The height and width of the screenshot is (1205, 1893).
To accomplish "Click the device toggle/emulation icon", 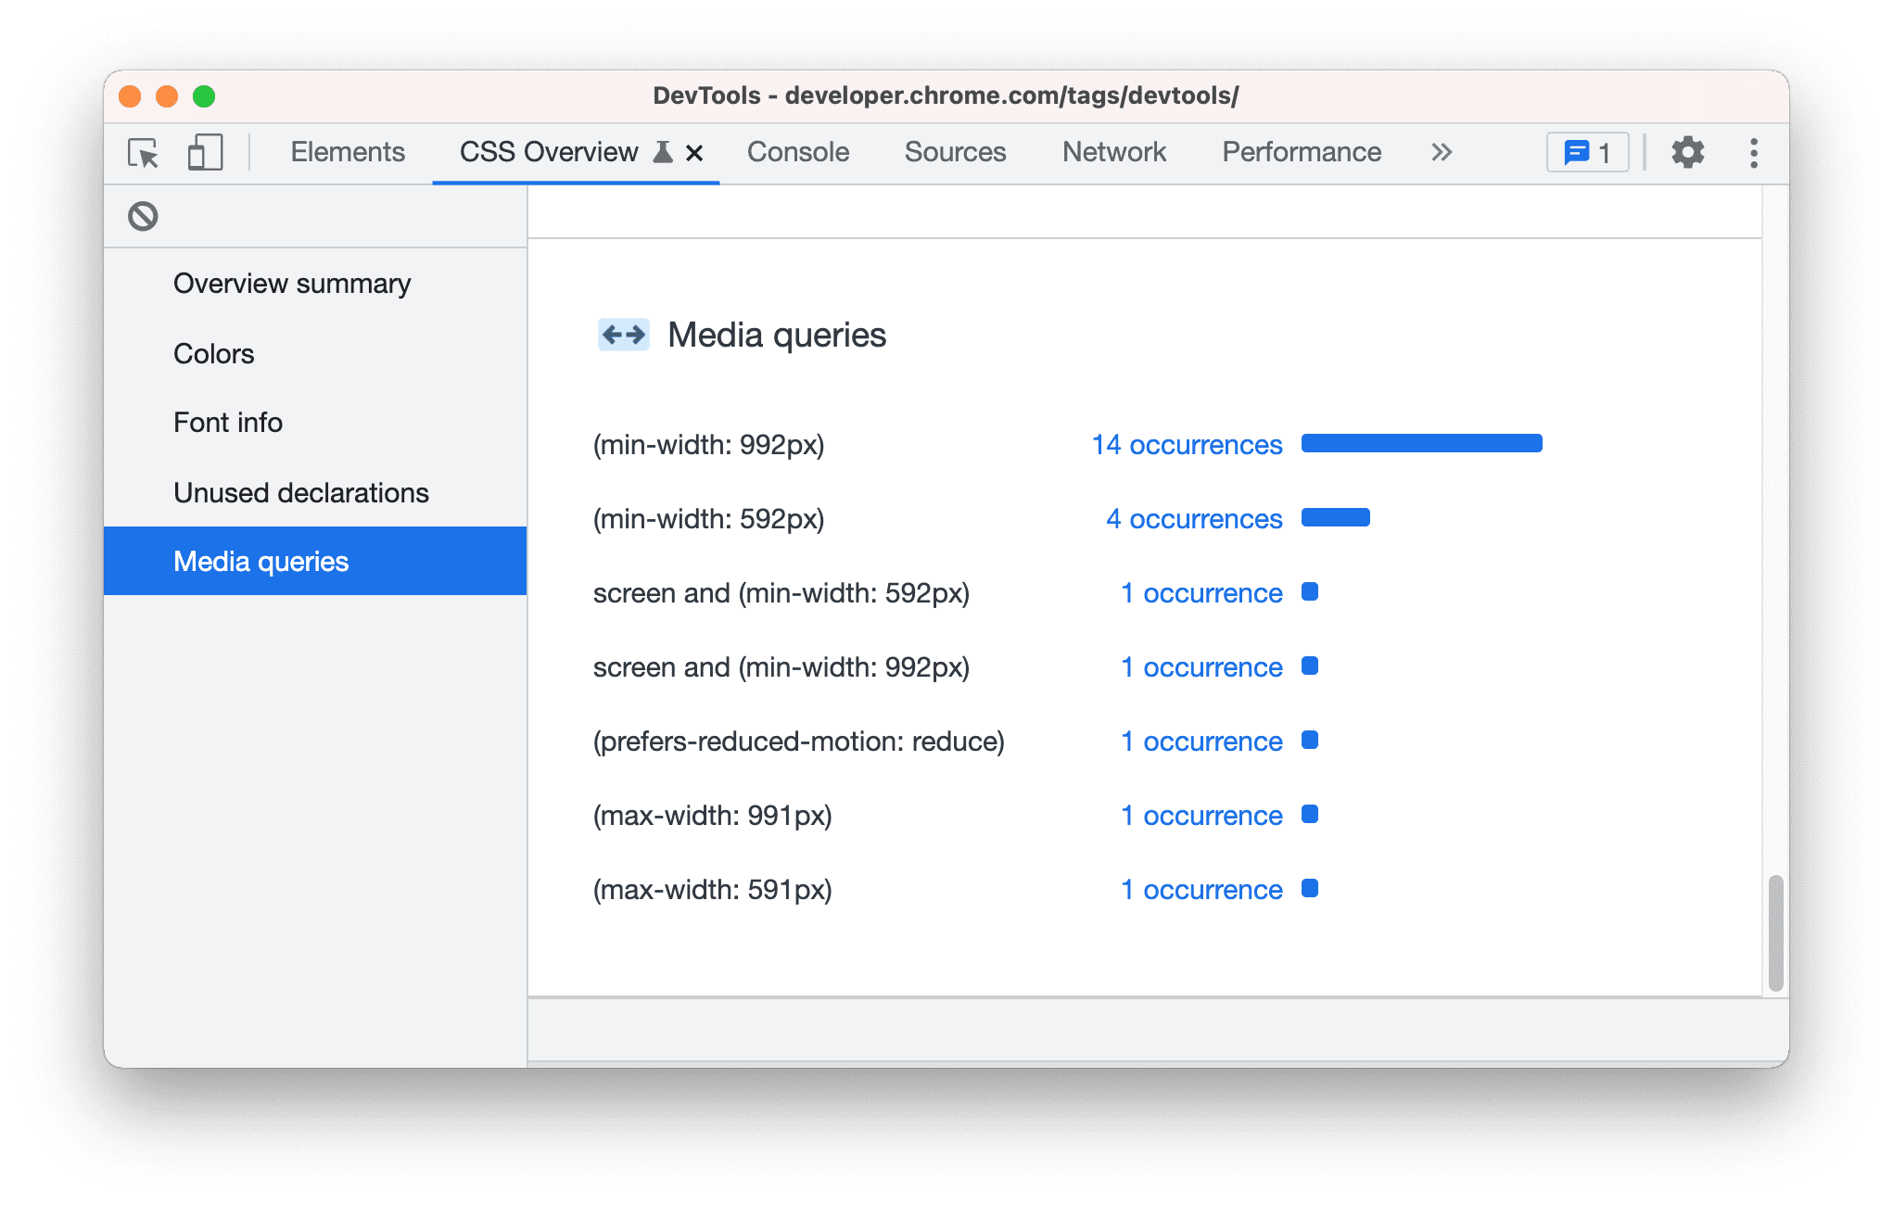I will tap(204, 152).
